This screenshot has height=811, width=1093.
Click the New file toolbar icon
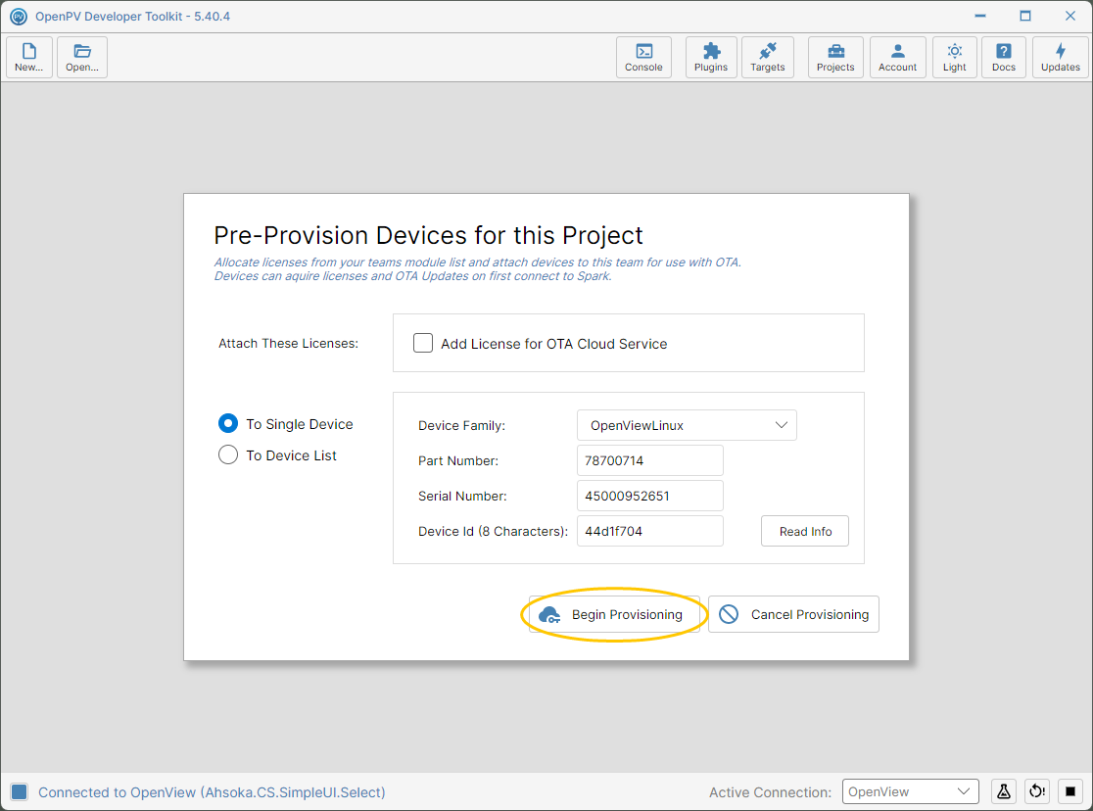coord(29,57)
